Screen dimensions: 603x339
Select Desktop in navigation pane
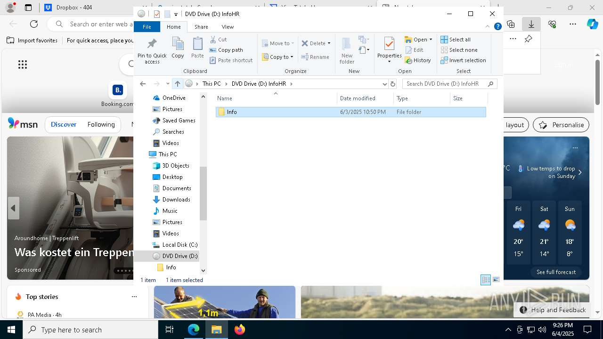[x=172, y=177]
